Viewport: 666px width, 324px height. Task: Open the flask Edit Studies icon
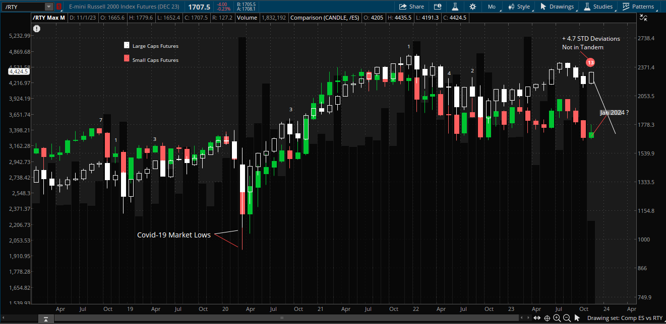tap(455, 7)
